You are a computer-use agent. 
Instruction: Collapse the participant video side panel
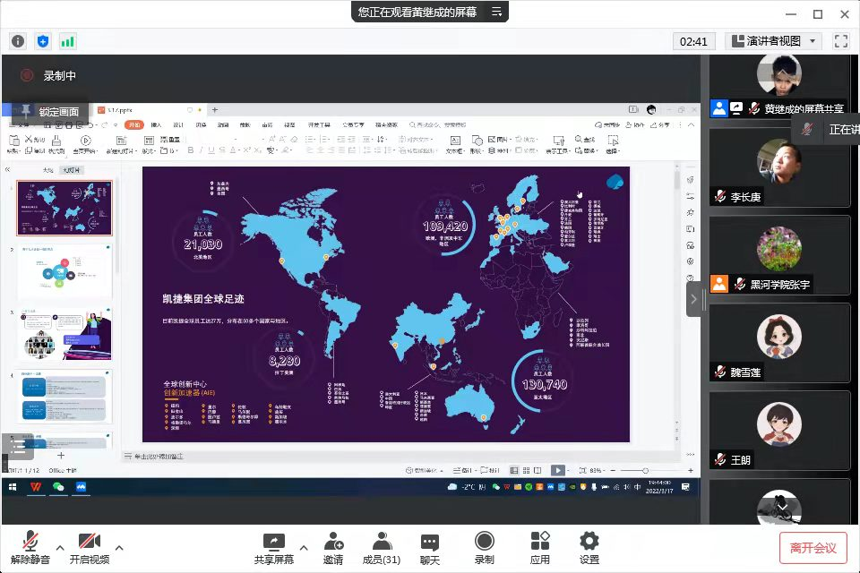coord(693,298)
